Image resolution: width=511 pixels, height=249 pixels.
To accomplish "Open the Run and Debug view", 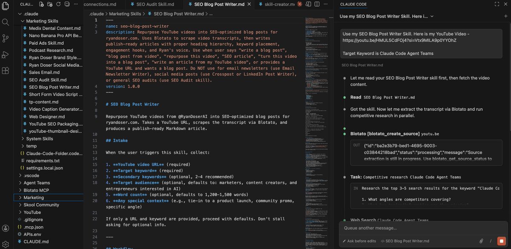I will (6, 54).
